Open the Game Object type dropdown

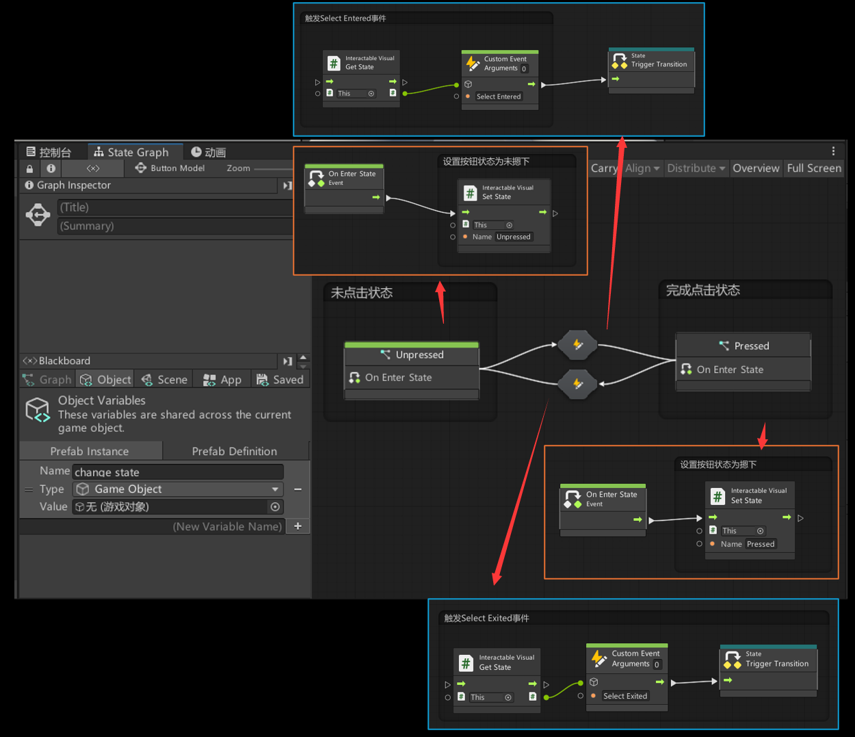tap(178, 489)
